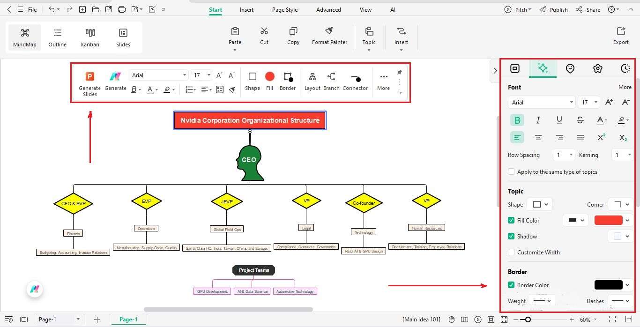Image resolution: width=640 pixels, height=327 pixels.
Task: Open the Kanban view
Action: (90, 37)
